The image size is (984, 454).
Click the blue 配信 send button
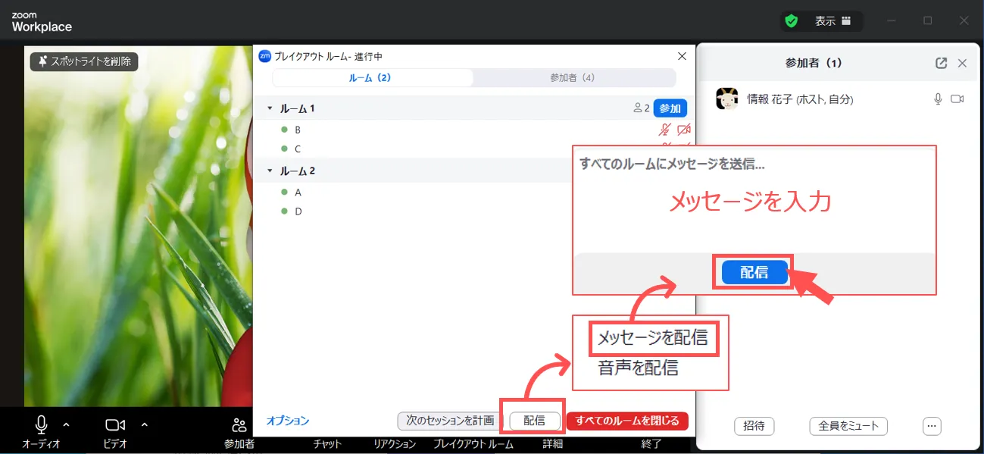click(x=754, y=273)
